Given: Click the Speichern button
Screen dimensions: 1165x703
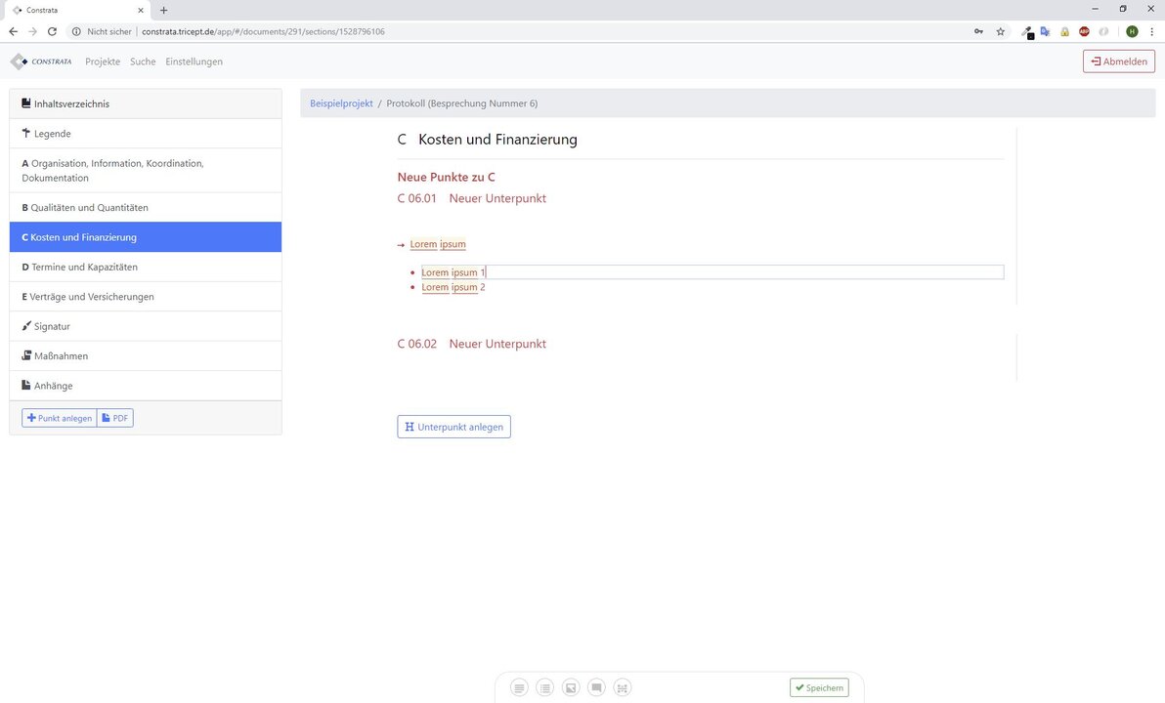Looking at the screenshot, I should click(x=819, y=687).
